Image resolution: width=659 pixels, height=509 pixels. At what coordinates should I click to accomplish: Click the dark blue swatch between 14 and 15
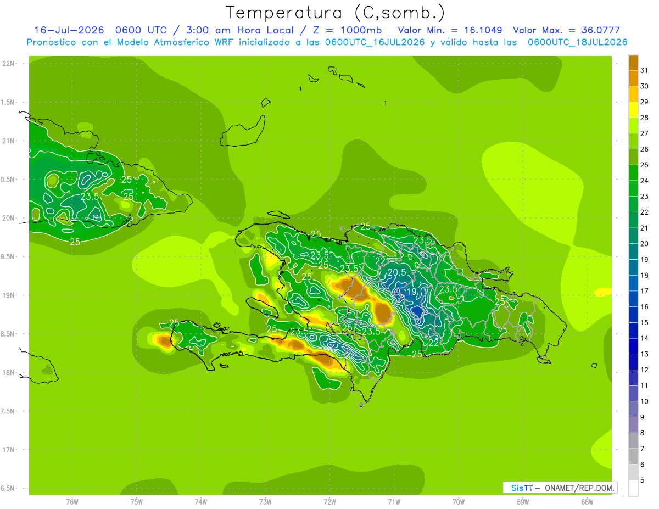[x=633, y=331]
